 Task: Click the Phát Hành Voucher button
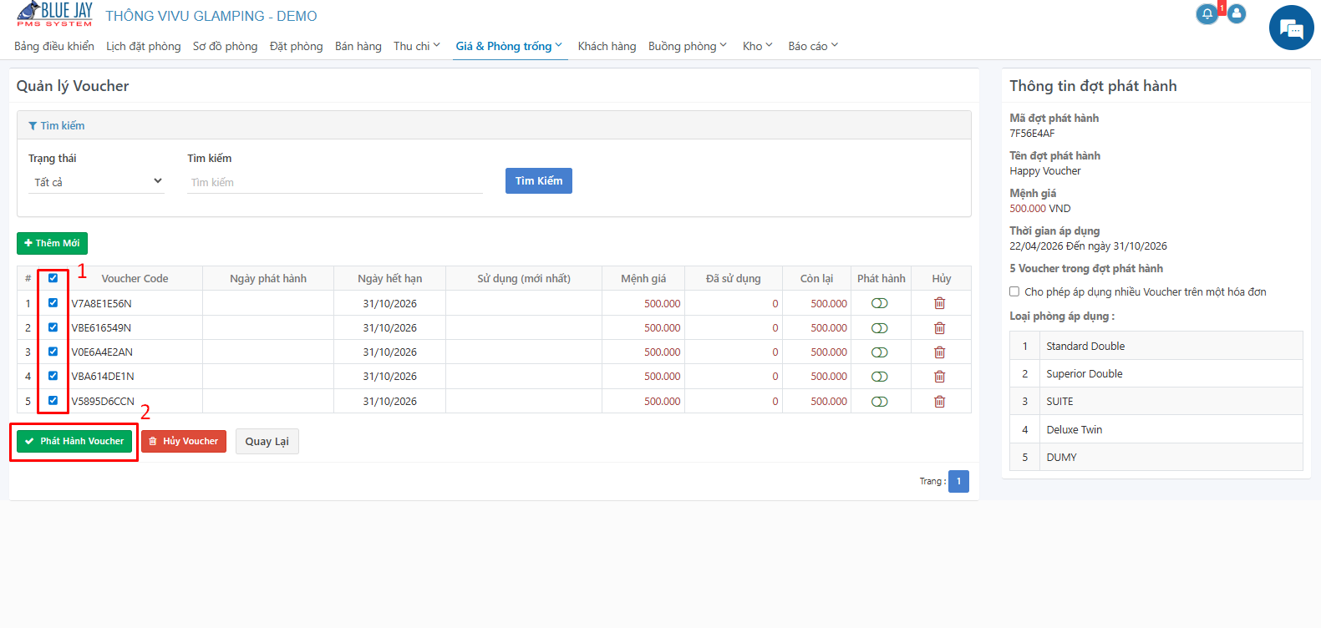[74, 441]
